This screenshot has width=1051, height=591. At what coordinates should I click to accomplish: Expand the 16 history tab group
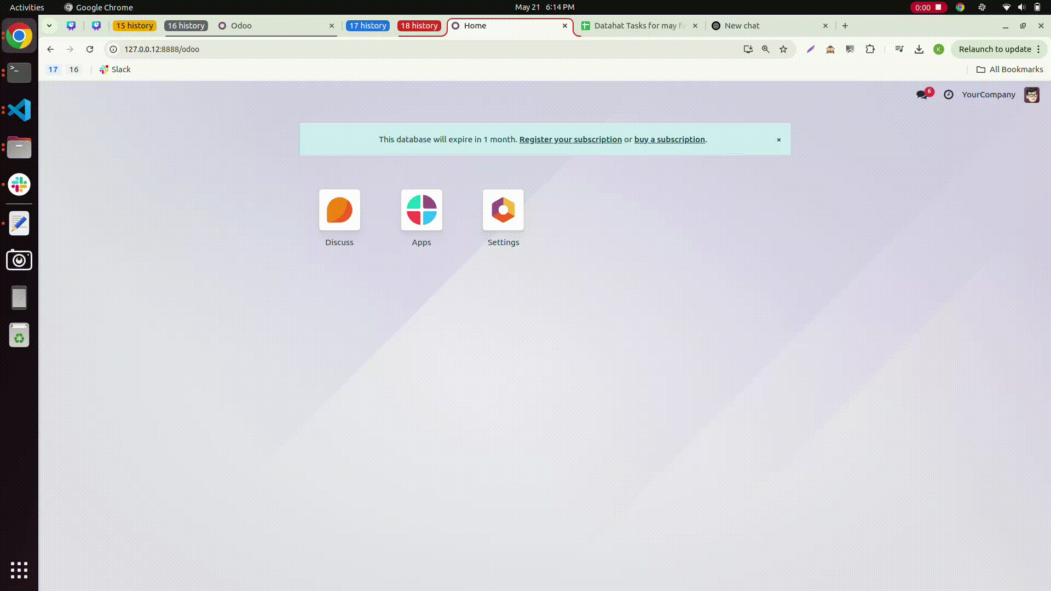(186, 26)
